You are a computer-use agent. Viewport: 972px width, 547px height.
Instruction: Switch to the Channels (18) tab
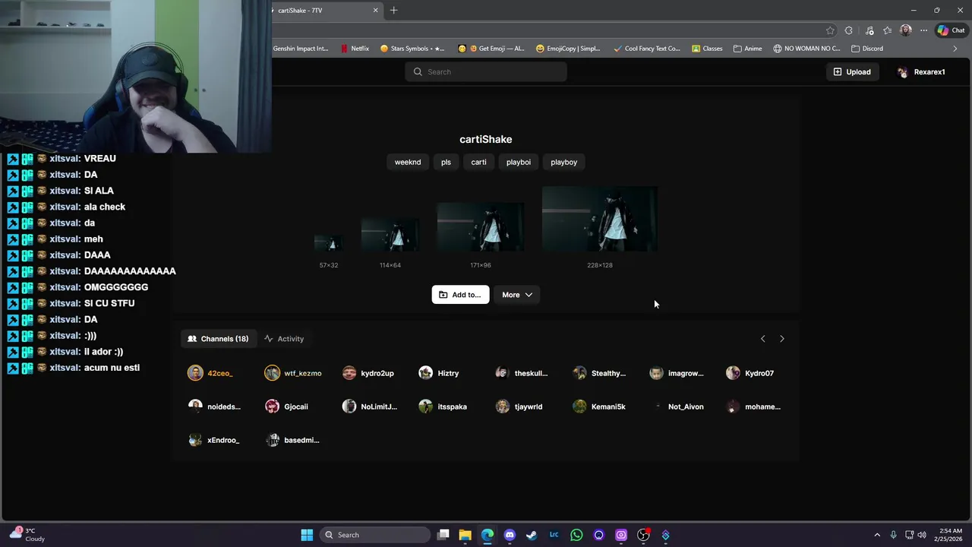click(x=218, y=339)
